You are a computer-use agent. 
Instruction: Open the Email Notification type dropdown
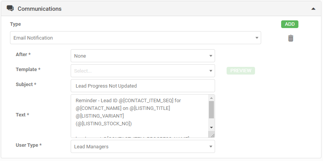(x=135, y=38)
